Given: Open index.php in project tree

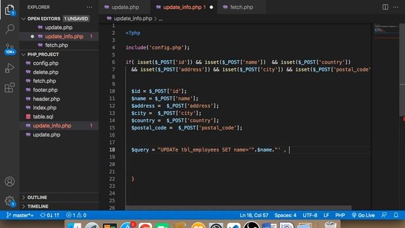Looking at the screenshot, I should (59, 108).
